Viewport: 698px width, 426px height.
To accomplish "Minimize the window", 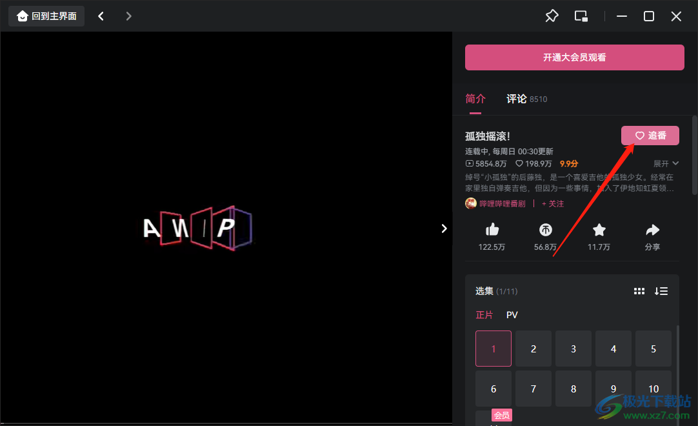I will (x=622, y=17).
